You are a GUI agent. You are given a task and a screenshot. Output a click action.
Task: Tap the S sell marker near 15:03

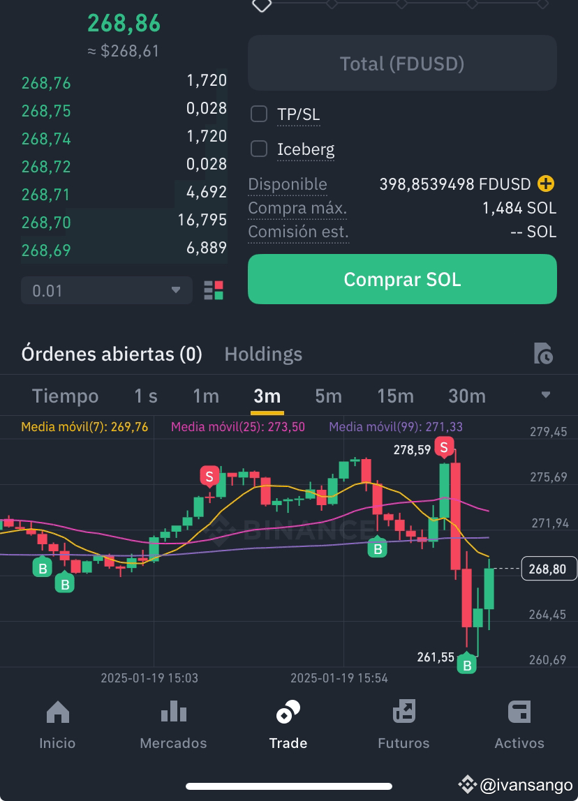click(209, 476)
